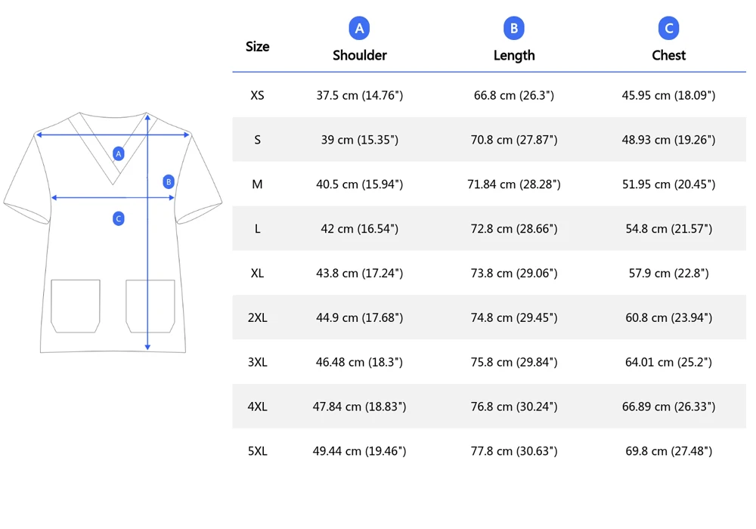Image resolution: width=756 pixels, height=529 pixels.
Task: Click the small A marker on shirt
Action: (118, 153)
